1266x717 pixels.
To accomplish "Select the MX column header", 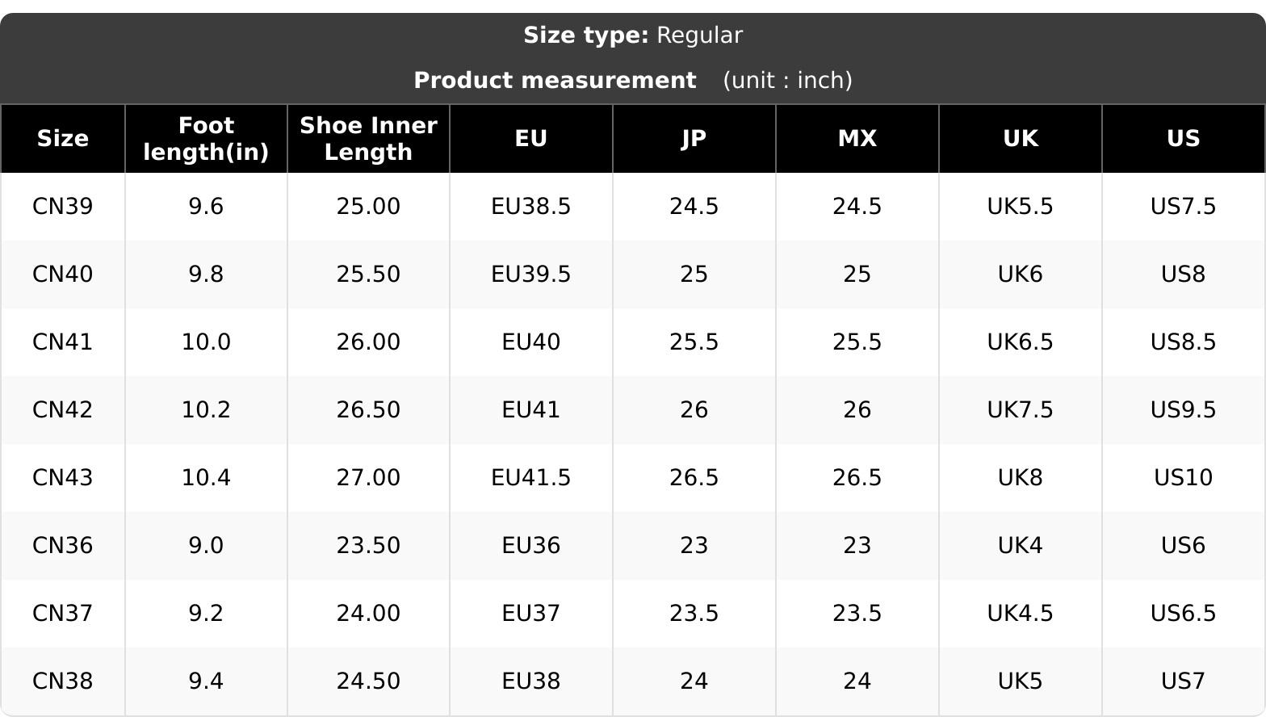I will (857, 139).
